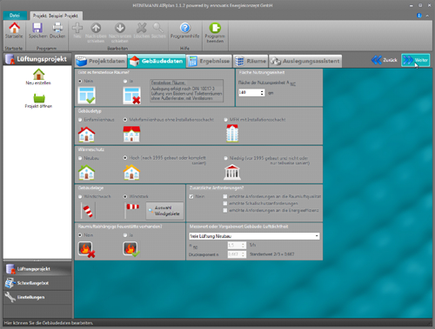Switch to Projekt: Beispiel Projekt ribbon tab

56,16
